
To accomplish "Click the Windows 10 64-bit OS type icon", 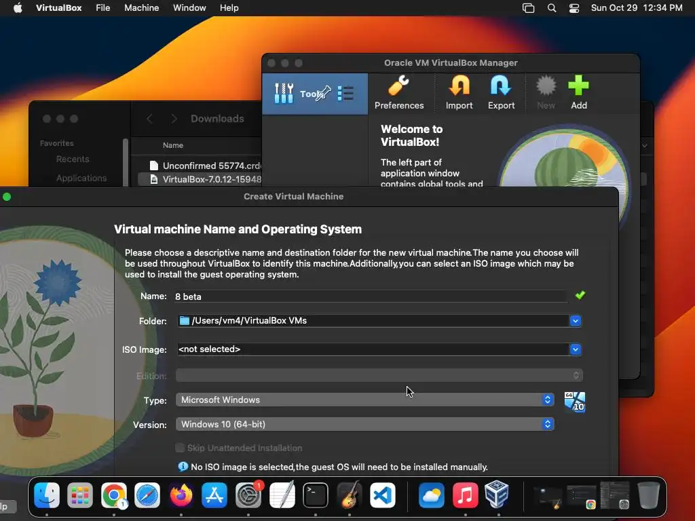I will pos(575,402).
